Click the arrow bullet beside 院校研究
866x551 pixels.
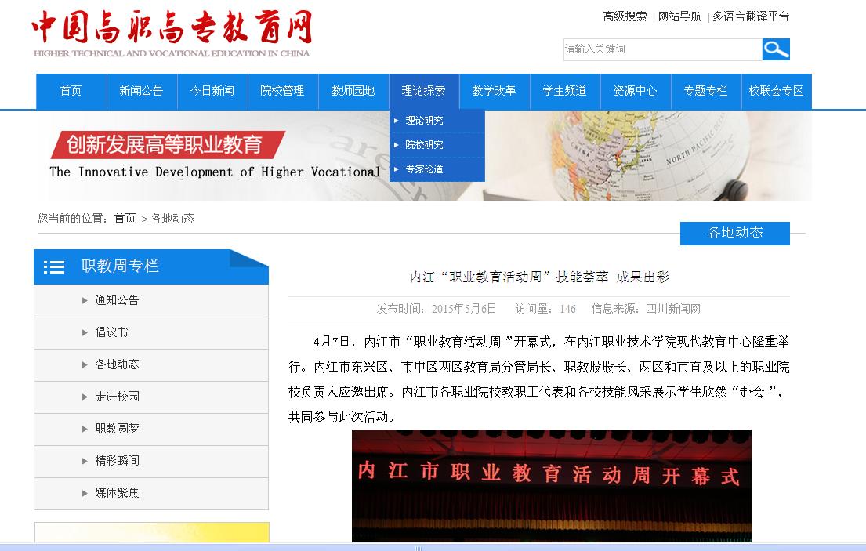click(396, 145)
